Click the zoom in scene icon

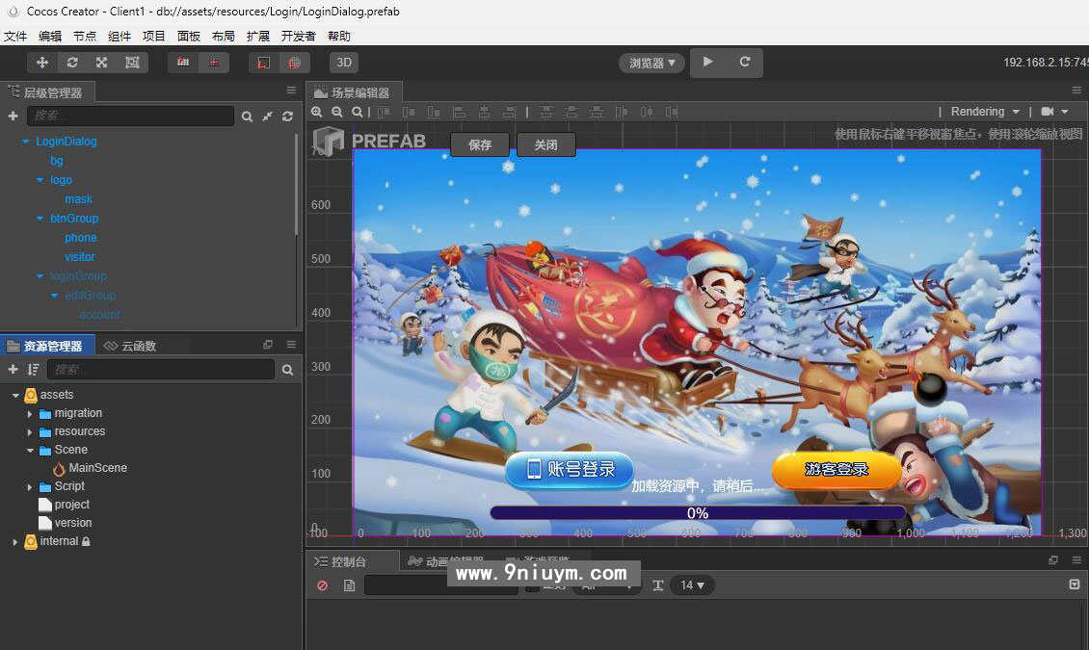(x=317, y=113)
